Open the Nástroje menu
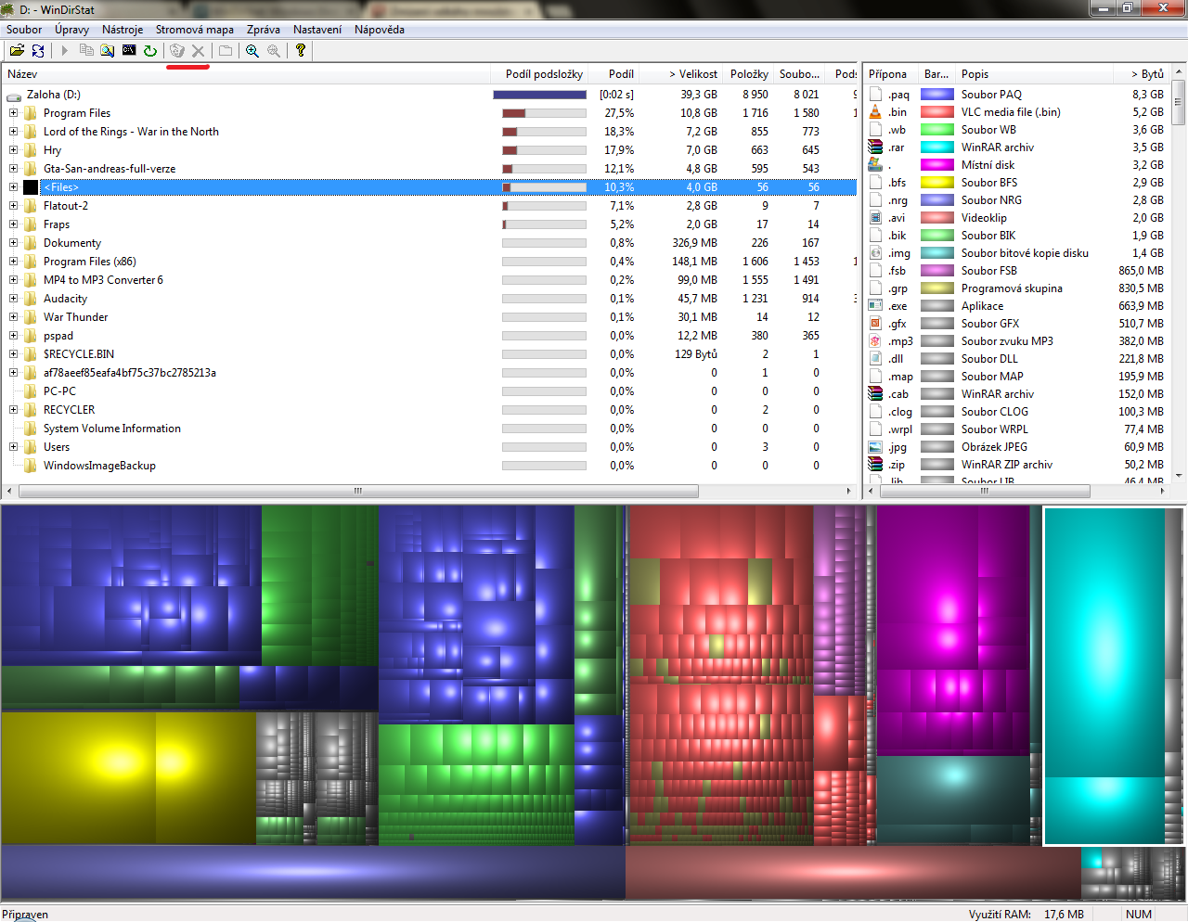 tap(123, 30)
